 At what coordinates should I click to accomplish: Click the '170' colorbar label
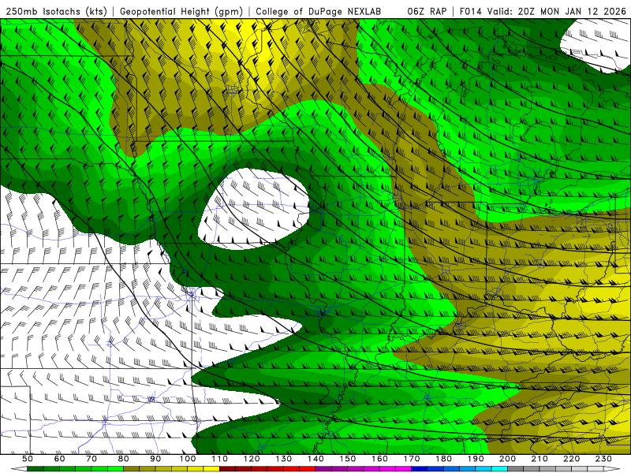412,459
